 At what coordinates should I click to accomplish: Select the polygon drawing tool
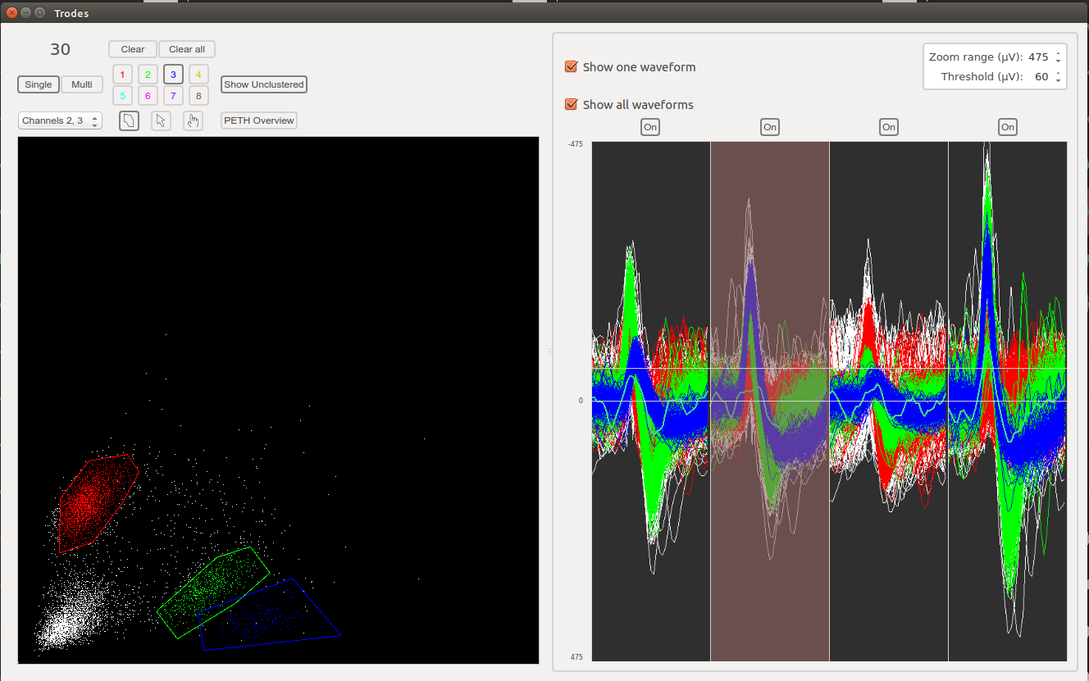click(x=129, y=120)
